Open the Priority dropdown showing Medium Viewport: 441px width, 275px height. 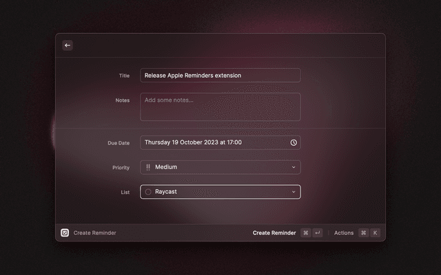coord(219,167)
